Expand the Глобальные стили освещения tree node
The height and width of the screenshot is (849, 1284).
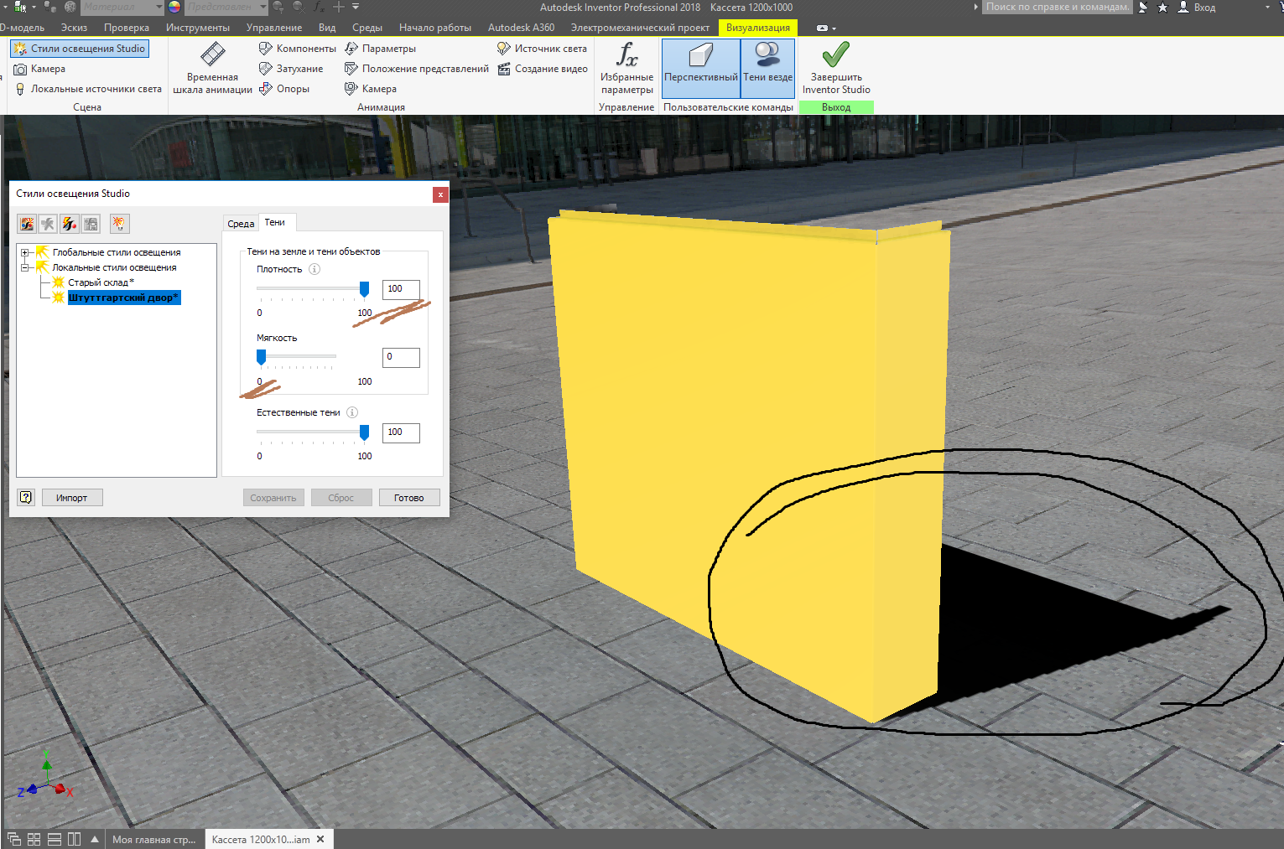click(x=26, y=251)
